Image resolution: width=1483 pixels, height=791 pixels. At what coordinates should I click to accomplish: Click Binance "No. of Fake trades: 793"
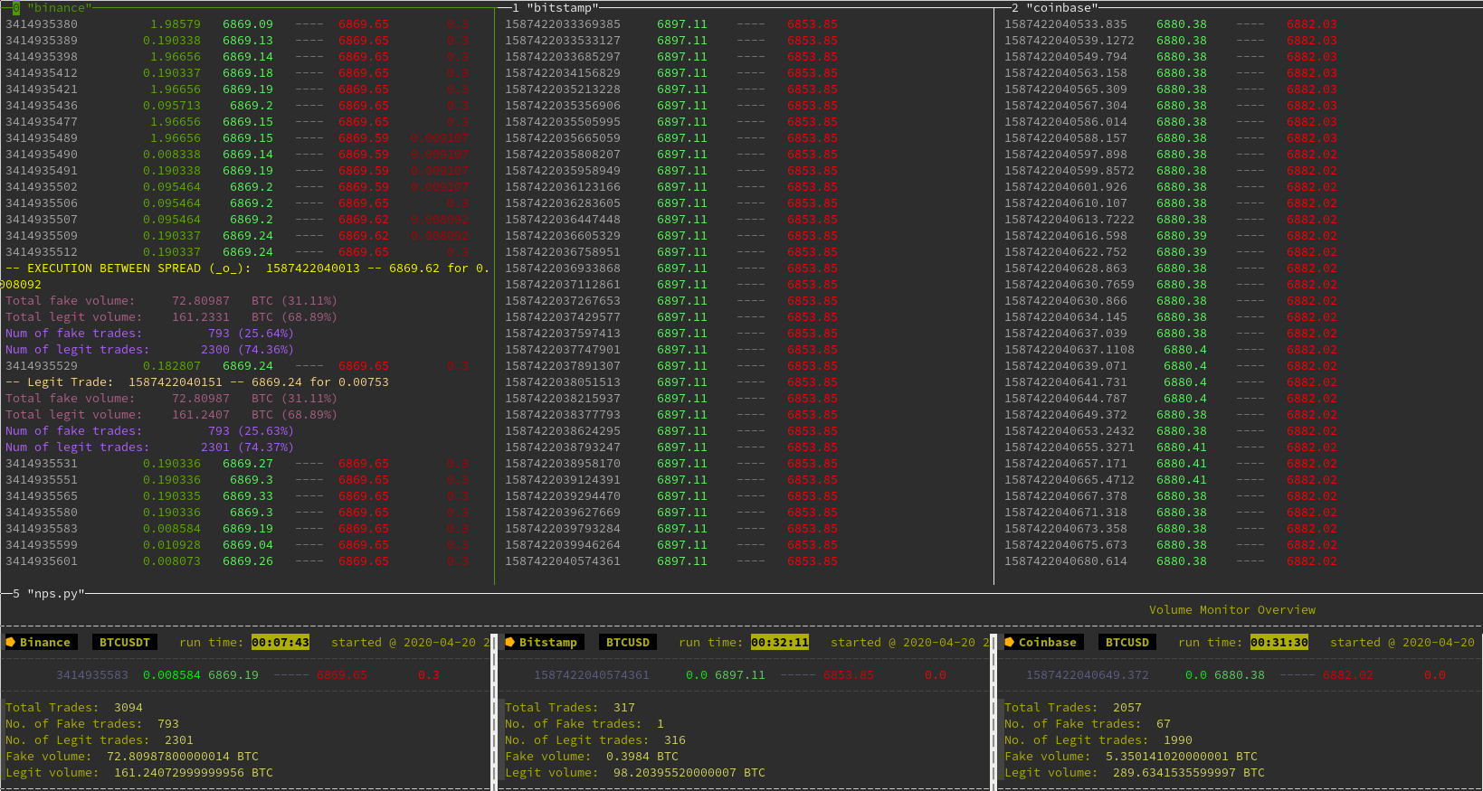point(92,724)
